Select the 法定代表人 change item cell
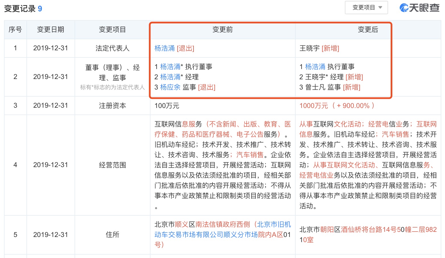The width and height of the screenshot is (445, 258). coord(112,48)
